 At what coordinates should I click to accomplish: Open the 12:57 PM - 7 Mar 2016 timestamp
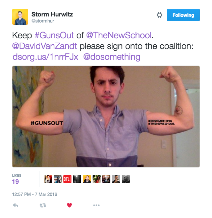pyautogui.click(x=35, y=194)
